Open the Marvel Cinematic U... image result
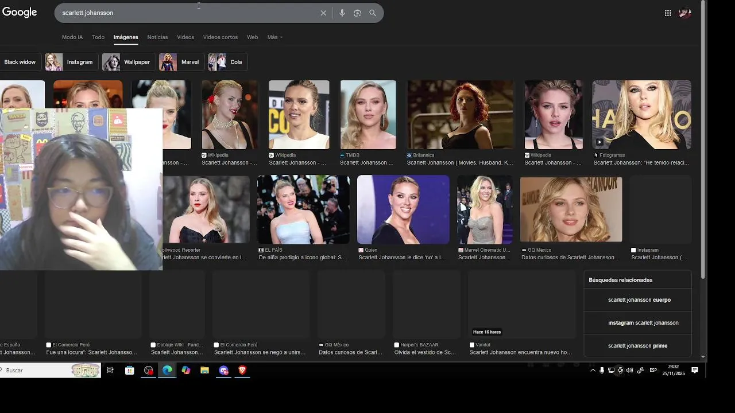 tap(485, 209)
